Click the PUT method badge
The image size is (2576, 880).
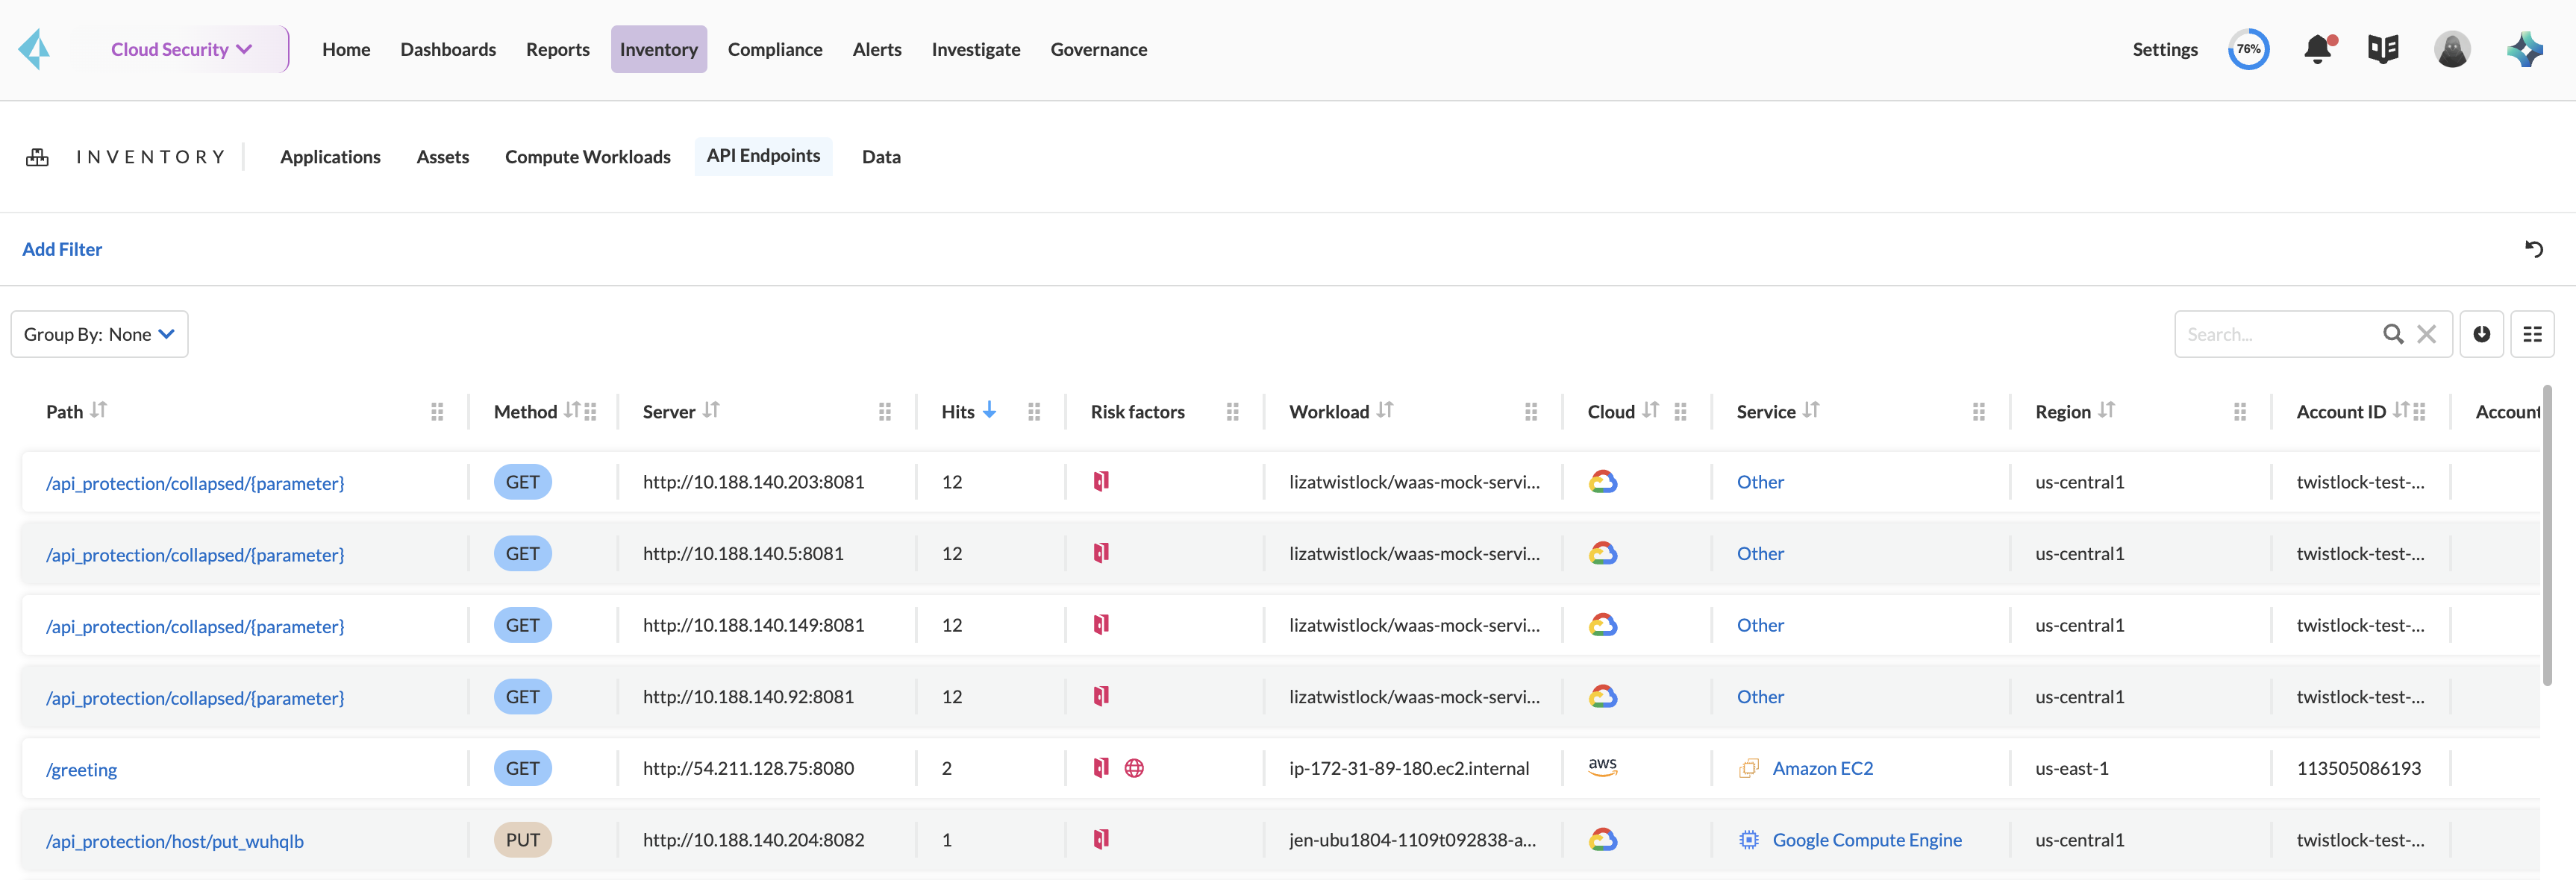522,840
